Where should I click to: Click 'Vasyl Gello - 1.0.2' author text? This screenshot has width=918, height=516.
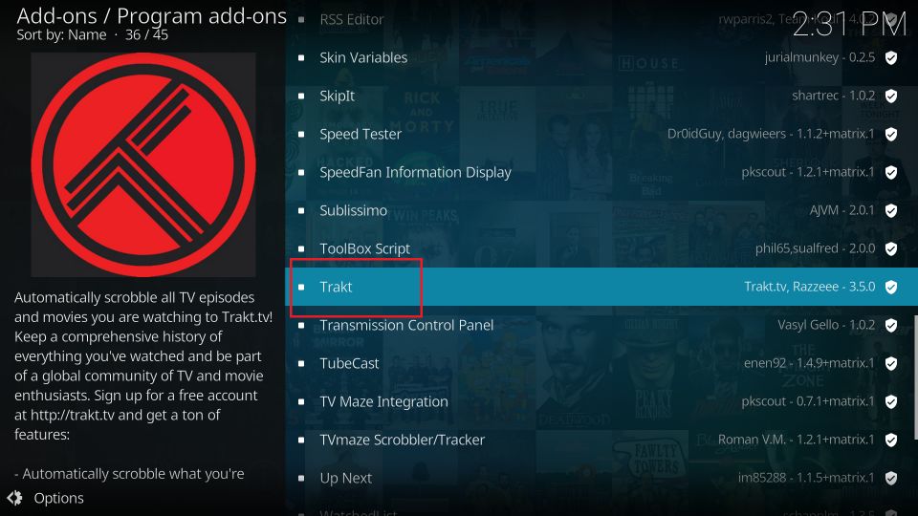(826, 325)
